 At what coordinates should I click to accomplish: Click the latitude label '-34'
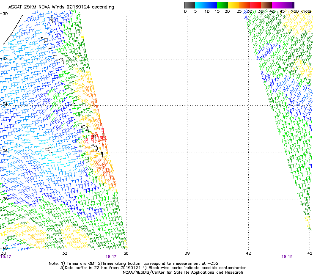point(4,104)
